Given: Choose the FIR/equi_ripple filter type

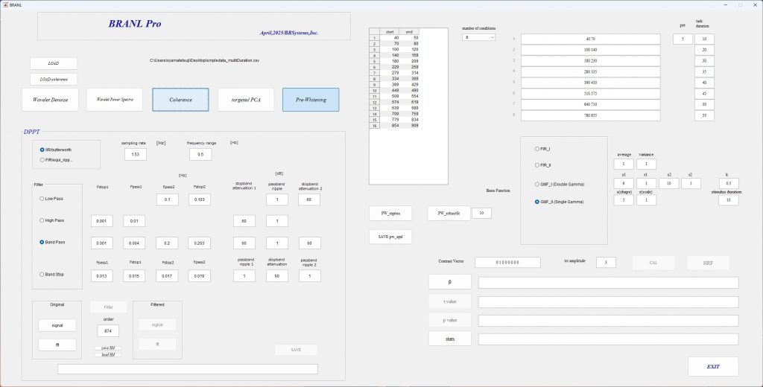Looking at the screenshot, I should click(x=55, y=159).
